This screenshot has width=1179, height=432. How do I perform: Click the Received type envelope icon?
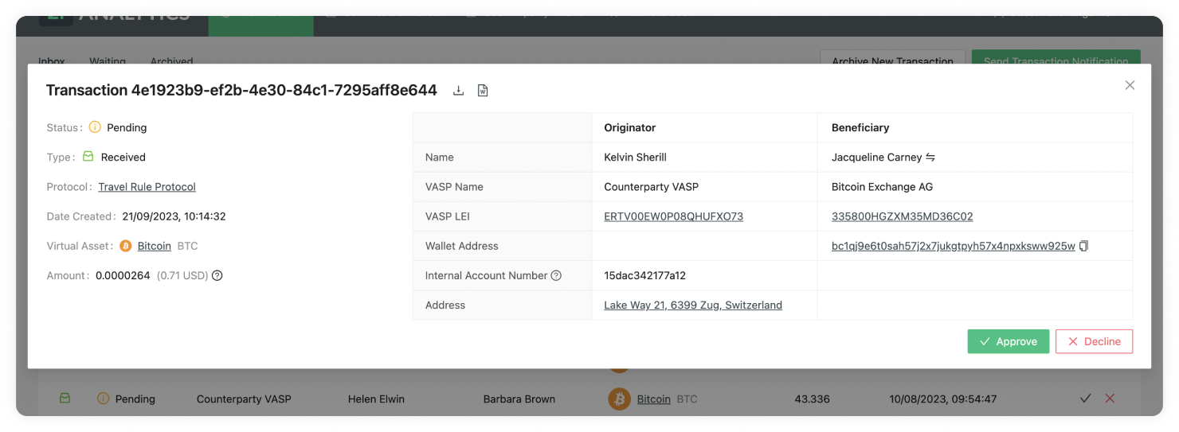click(x=88, y=157)
